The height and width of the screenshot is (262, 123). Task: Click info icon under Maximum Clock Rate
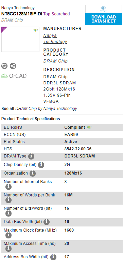[8, 235]
